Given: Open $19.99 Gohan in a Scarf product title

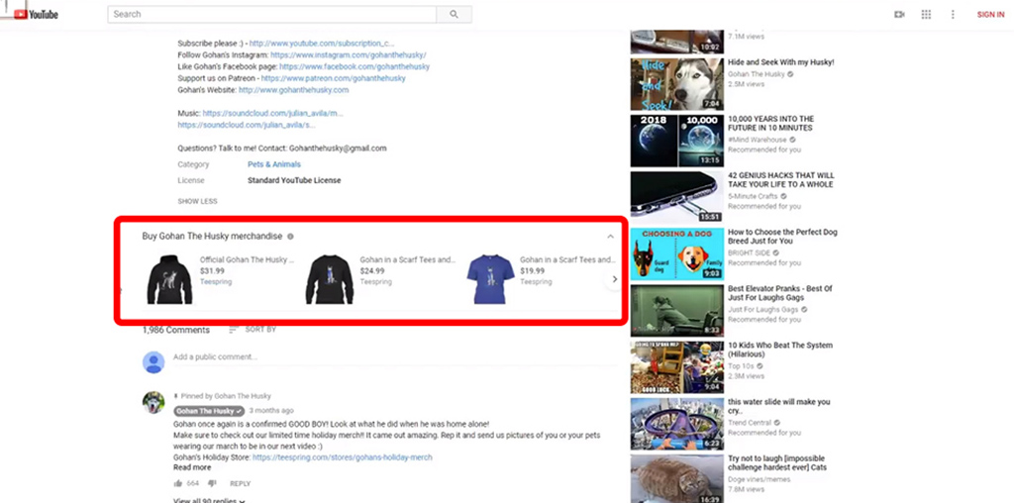Looking at the screenshot, I should (x=567, y=259).
